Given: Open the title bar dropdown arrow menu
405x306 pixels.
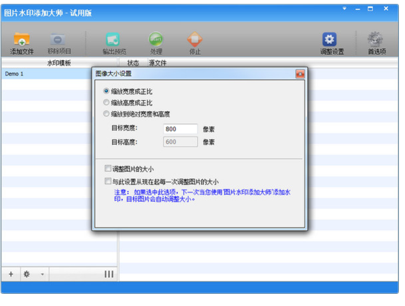Looking at the screenshot, I should [x=344, y=9].
